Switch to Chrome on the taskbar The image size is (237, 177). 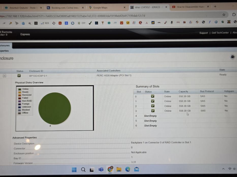(110, 169)
